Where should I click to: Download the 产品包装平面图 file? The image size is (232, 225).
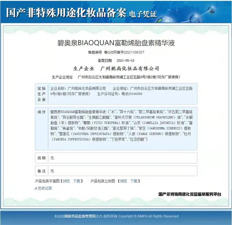click(77, 181)
